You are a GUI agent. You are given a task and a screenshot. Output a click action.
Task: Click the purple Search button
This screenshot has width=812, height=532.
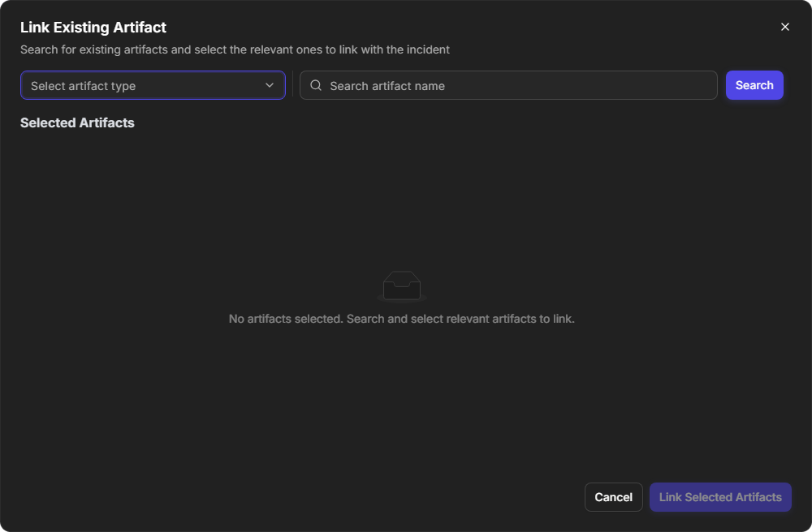(x=754, y=85)
